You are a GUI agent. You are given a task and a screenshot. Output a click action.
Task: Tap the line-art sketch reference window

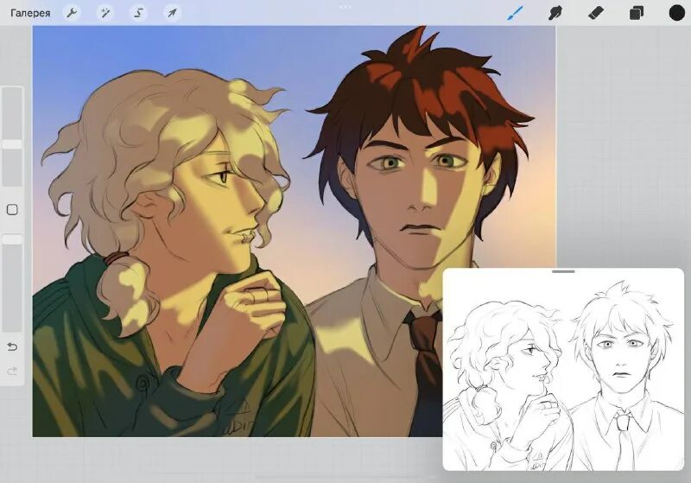tap(563, 369)
